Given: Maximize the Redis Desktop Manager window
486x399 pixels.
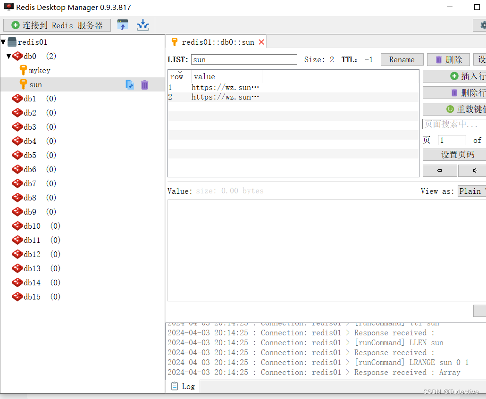Looking at the screenshot, I should (477, 7).
